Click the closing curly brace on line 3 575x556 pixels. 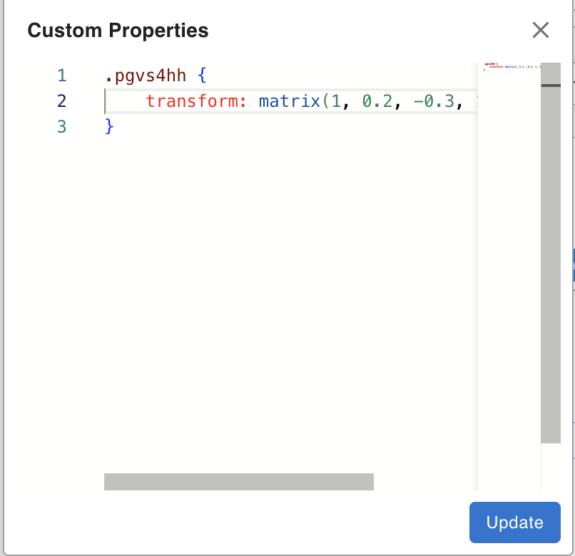[109, 127]
